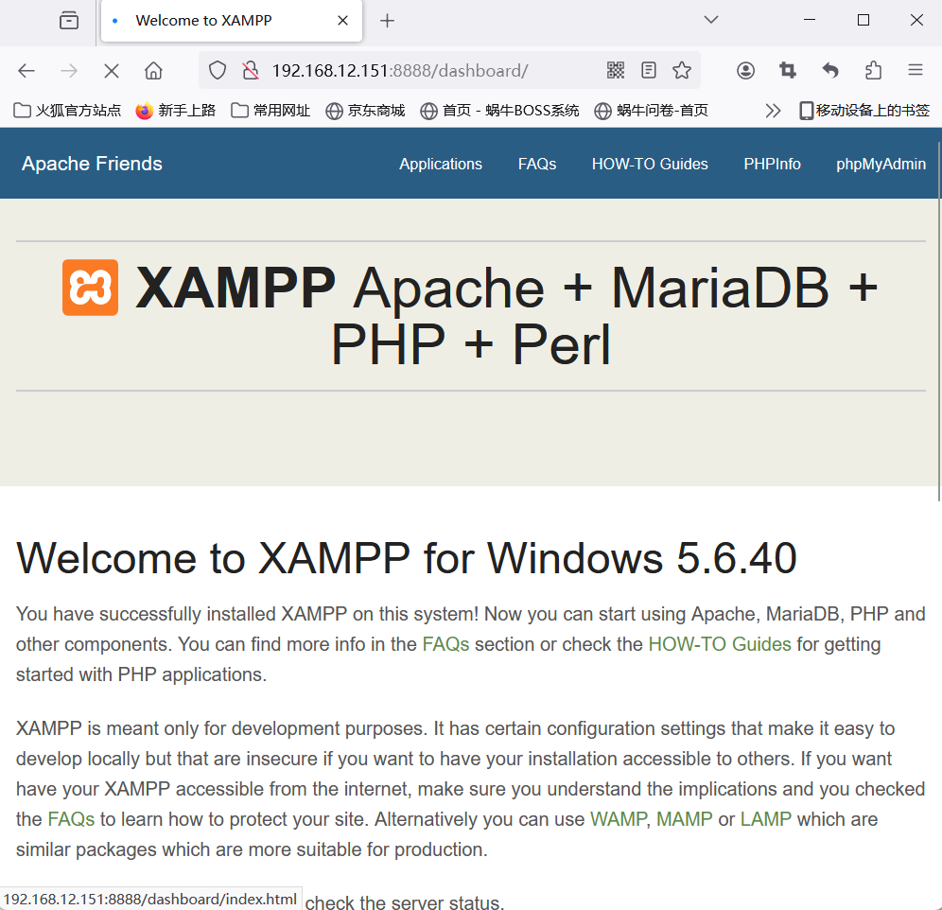This screenshot has width=942, height=910.
Task: Open phpMyAdmin in navigation bar
Action: pyautogui.click(x=881, y=164)
